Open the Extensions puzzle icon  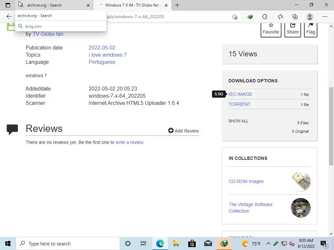tap(265, 17)
